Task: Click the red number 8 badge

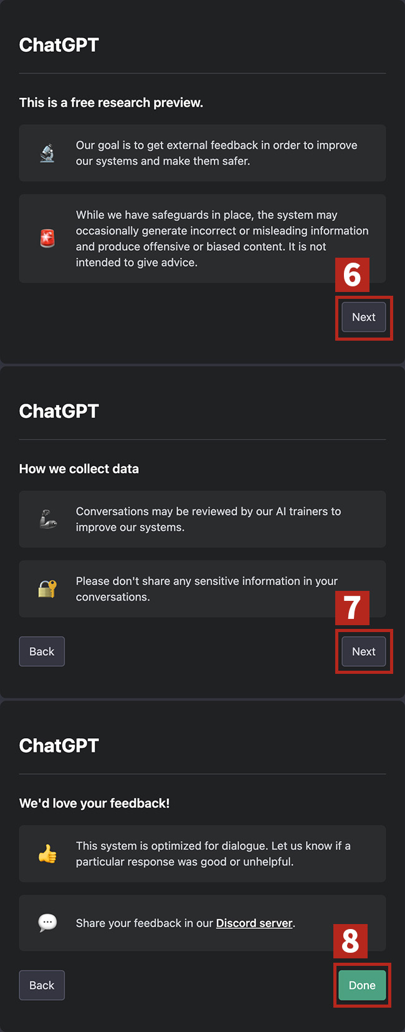Action: coord(350,942)
